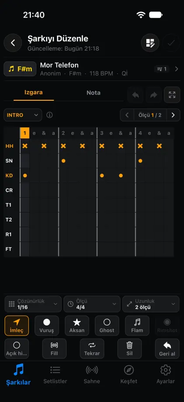Select the T1 row label

pyautogui.click(x=9, y=205)
